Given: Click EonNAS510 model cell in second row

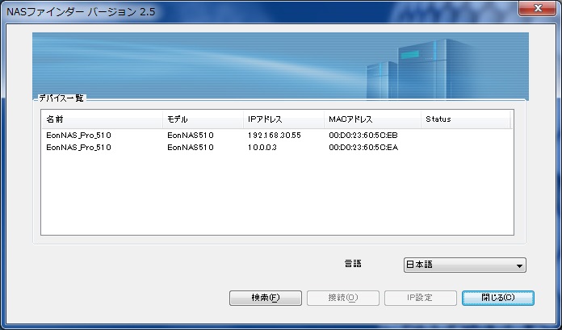Looking at the screenshot, I should [x=191, y=148].
